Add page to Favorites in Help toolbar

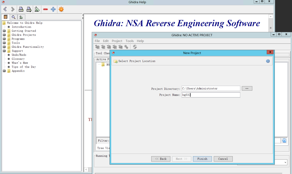pos(37,9)
